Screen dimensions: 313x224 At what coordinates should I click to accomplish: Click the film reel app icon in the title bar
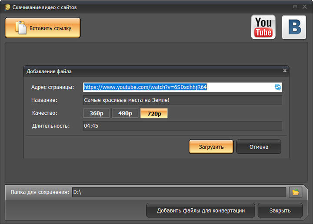coord(7,7)
